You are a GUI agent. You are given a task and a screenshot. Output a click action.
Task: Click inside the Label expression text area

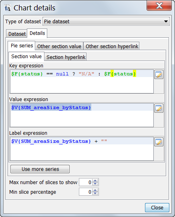point(82,149)
